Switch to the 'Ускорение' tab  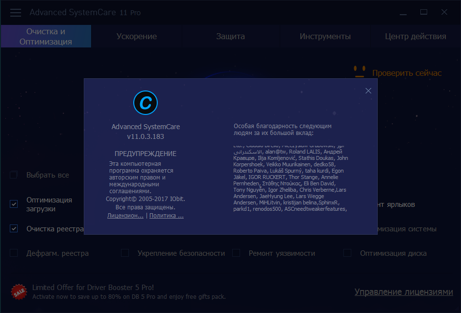(136, 36)
